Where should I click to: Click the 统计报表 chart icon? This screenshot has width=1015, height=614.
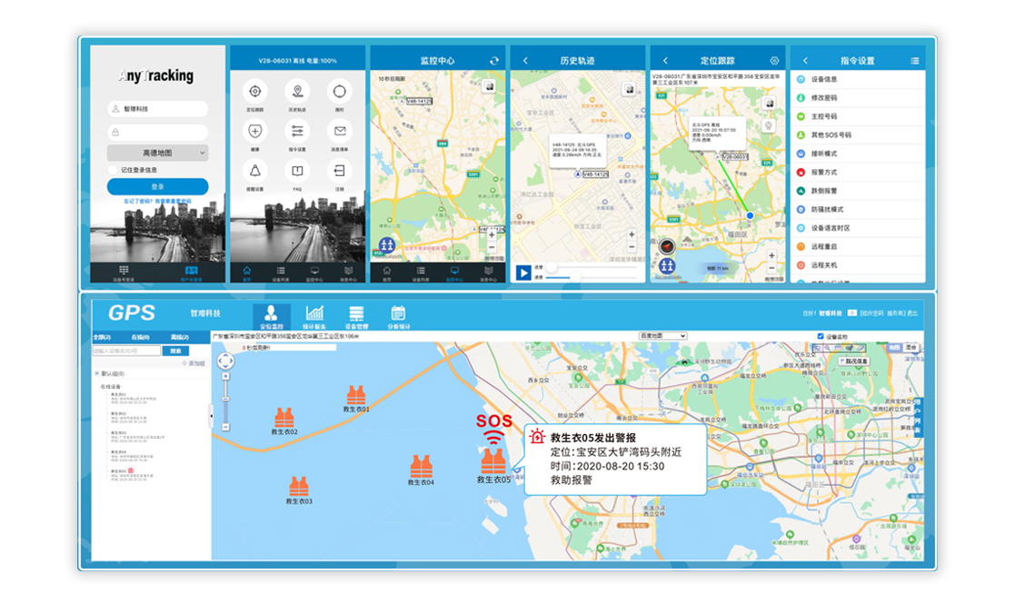[314, 314]
